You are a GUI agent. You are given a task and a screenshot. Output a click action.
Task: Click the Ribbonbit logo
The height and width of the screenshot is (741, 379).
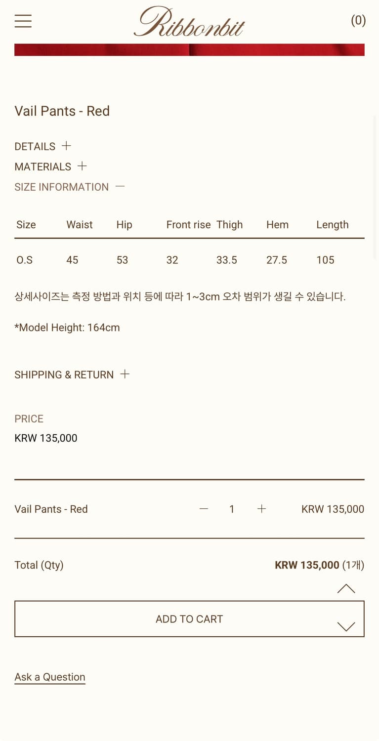point(189,22)
